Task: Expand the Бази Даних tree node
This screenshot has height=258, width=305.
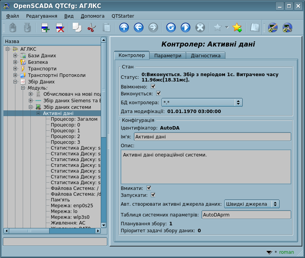Action: point(15,56)
